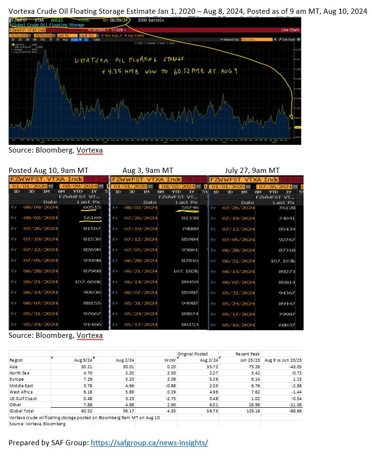Click value 107.606k in Aug 10 panel

point(88,282)
